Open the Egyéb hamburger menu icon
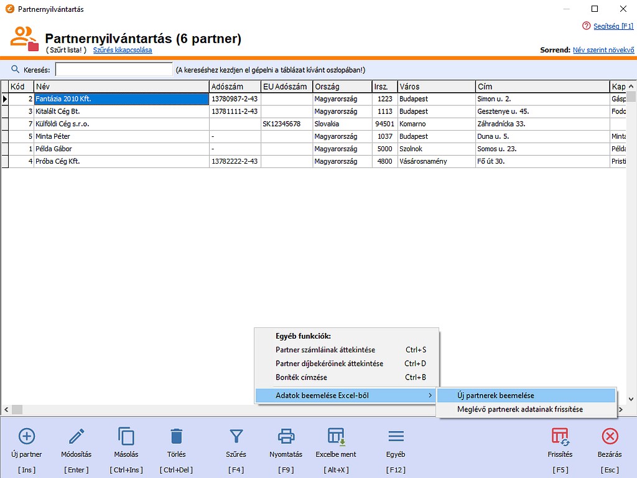This screenshot has height=478, width=637. (x=396, y=436)
